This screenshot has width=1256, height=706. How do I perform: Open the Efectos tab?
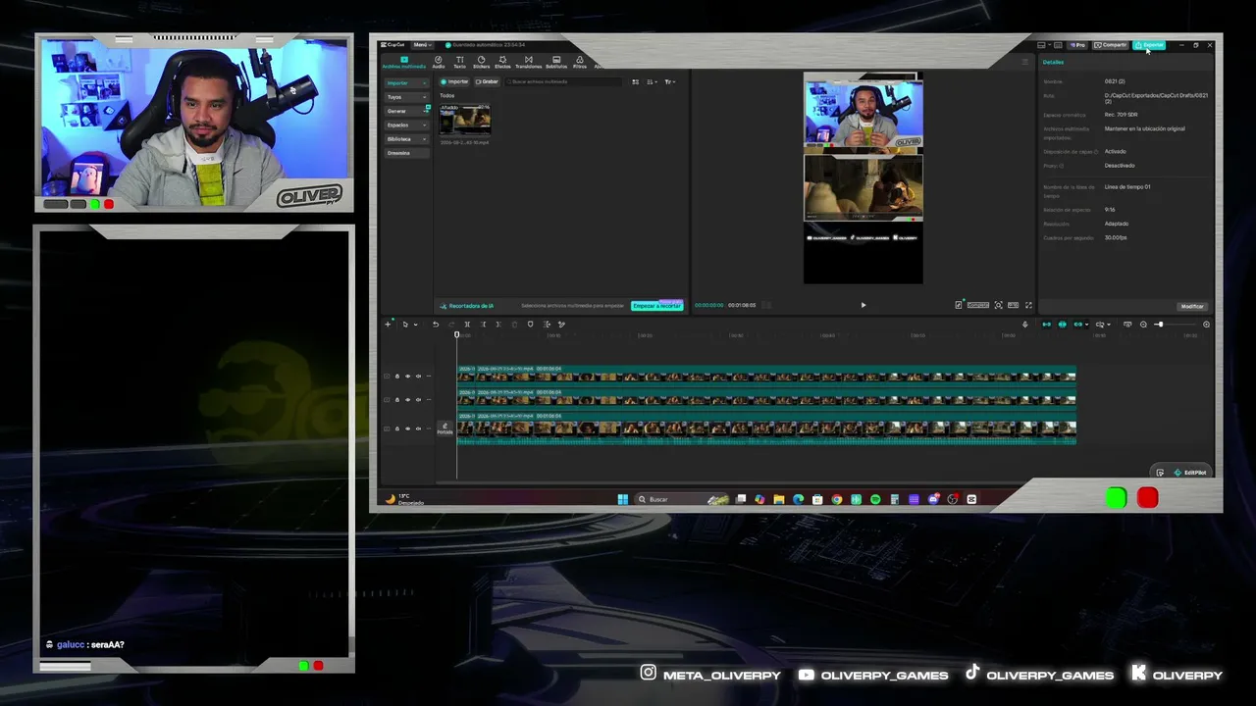point(502,62)
